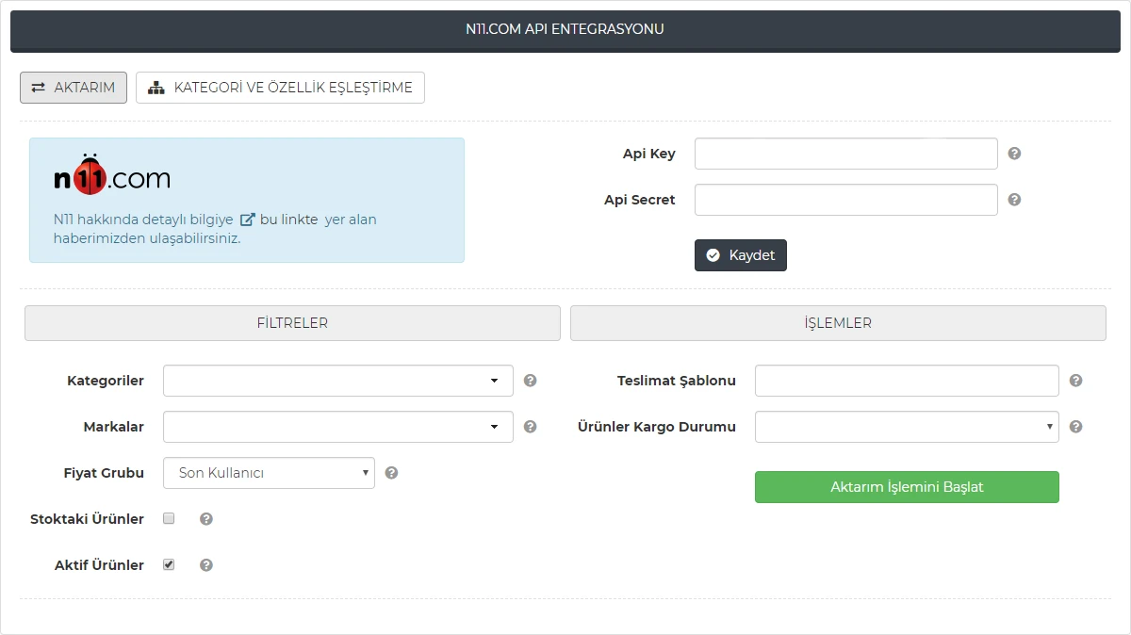
Task: Uncheck the Aktif Ürünler checkbox
Action: pyautogui.click(x=169, y=564)
